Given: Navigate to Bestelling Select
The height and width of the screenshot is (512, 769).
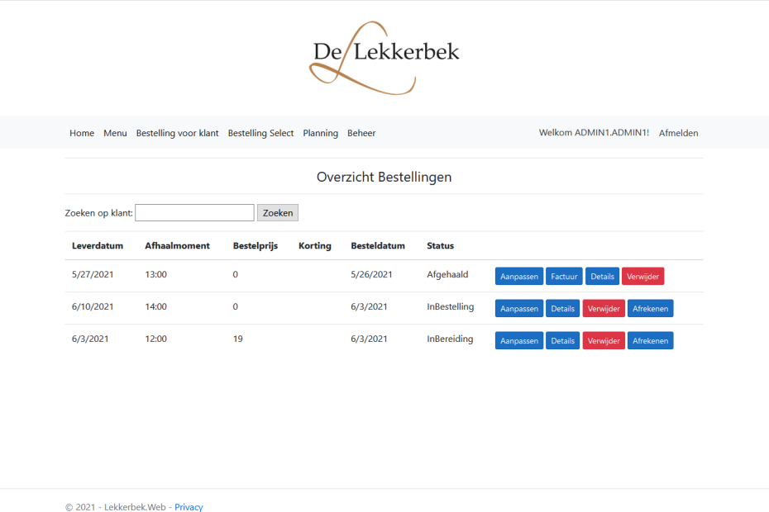Looking at the screenshot, I should tap(260, 133).
